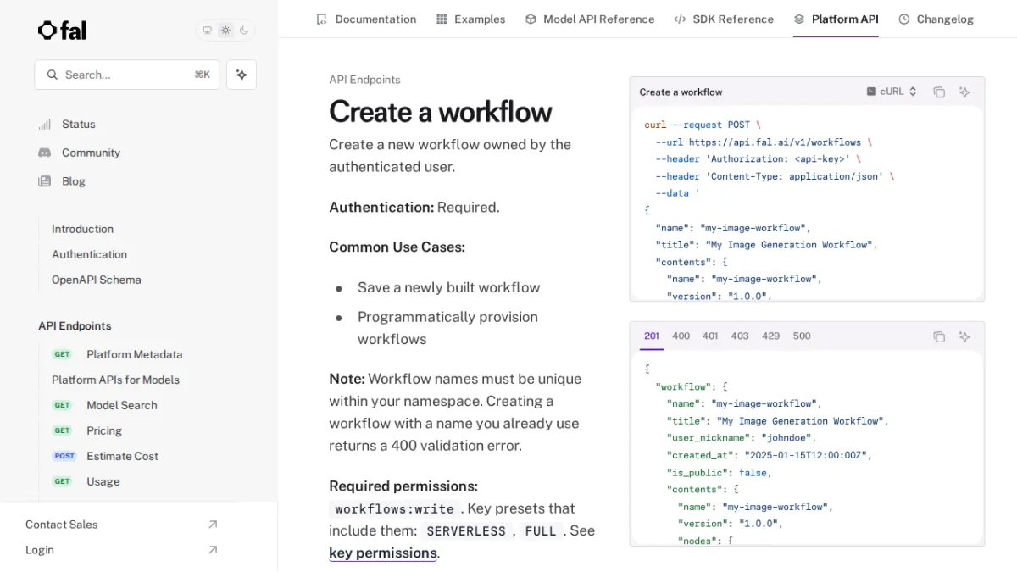Viewport: 1017px width, 572px height.
Task: Click SERVERLESS preset code text
Action: coord(466,531)
